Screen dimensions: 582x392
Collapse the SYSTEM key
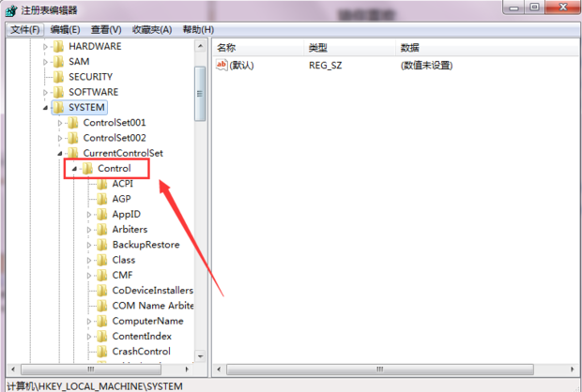click(45, 108)
